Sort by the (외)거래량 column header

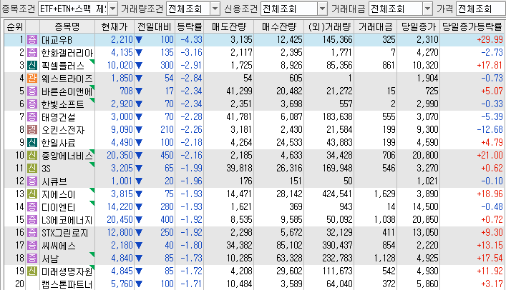329,26
